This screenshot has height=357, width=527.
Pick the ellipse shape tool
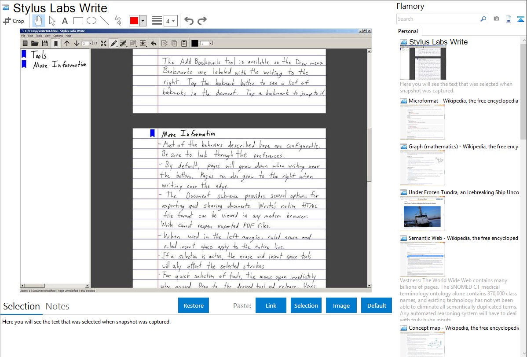(x=91, y=21)
